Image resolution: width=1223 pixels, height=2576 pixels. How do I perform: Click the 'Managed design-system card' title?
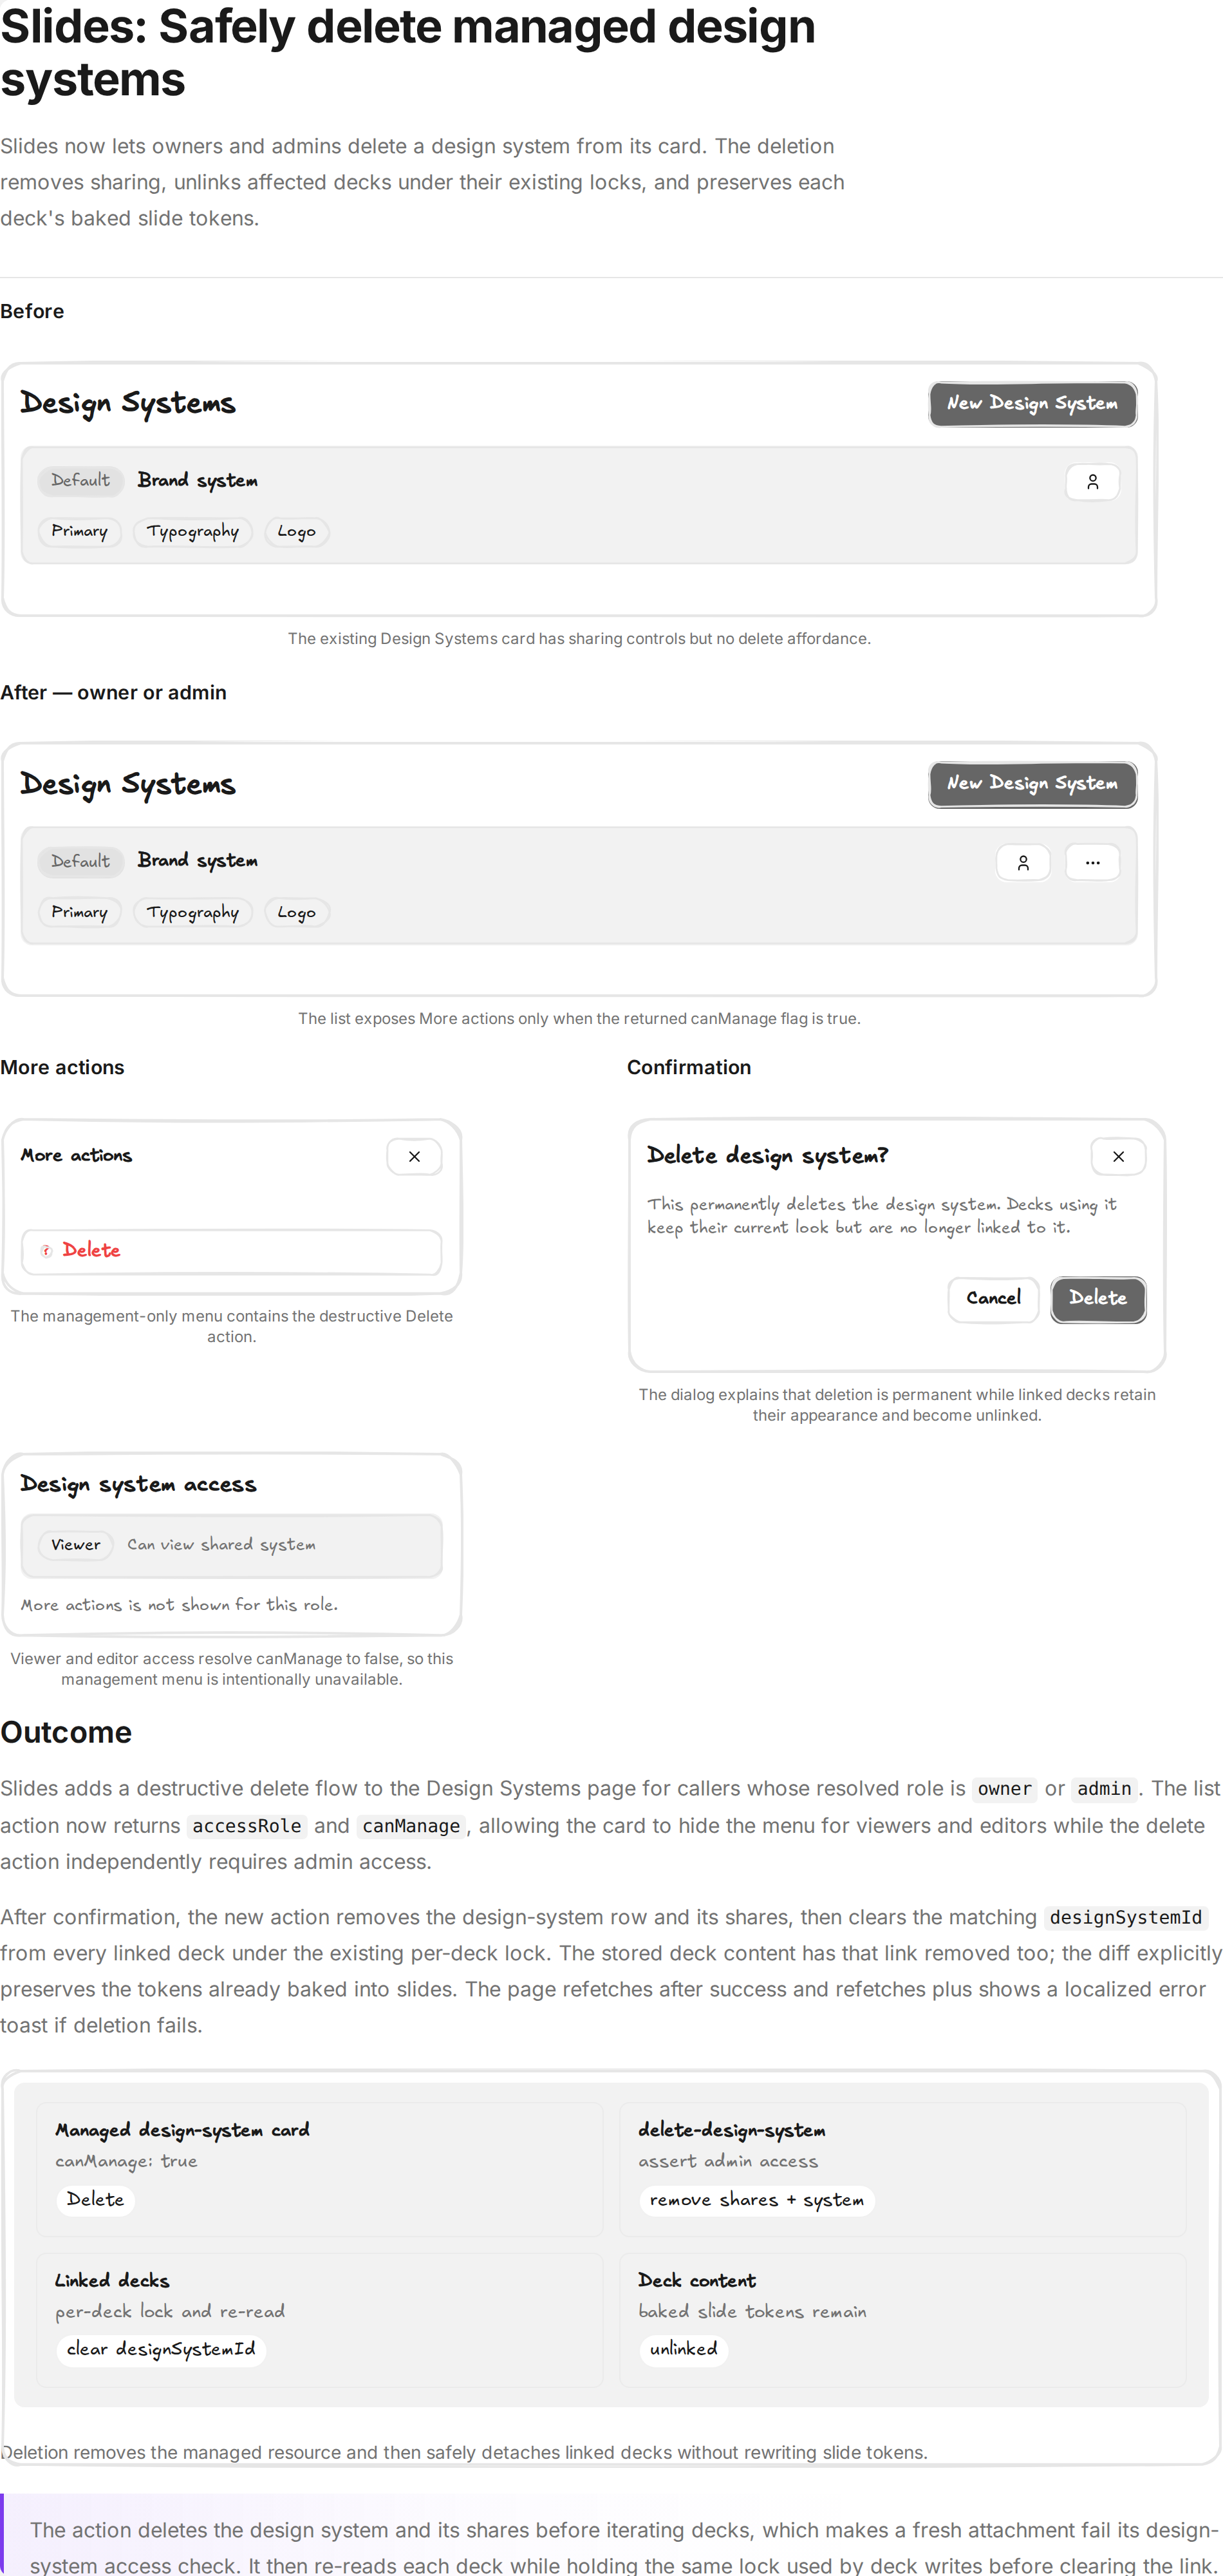tap(182, 2130)
